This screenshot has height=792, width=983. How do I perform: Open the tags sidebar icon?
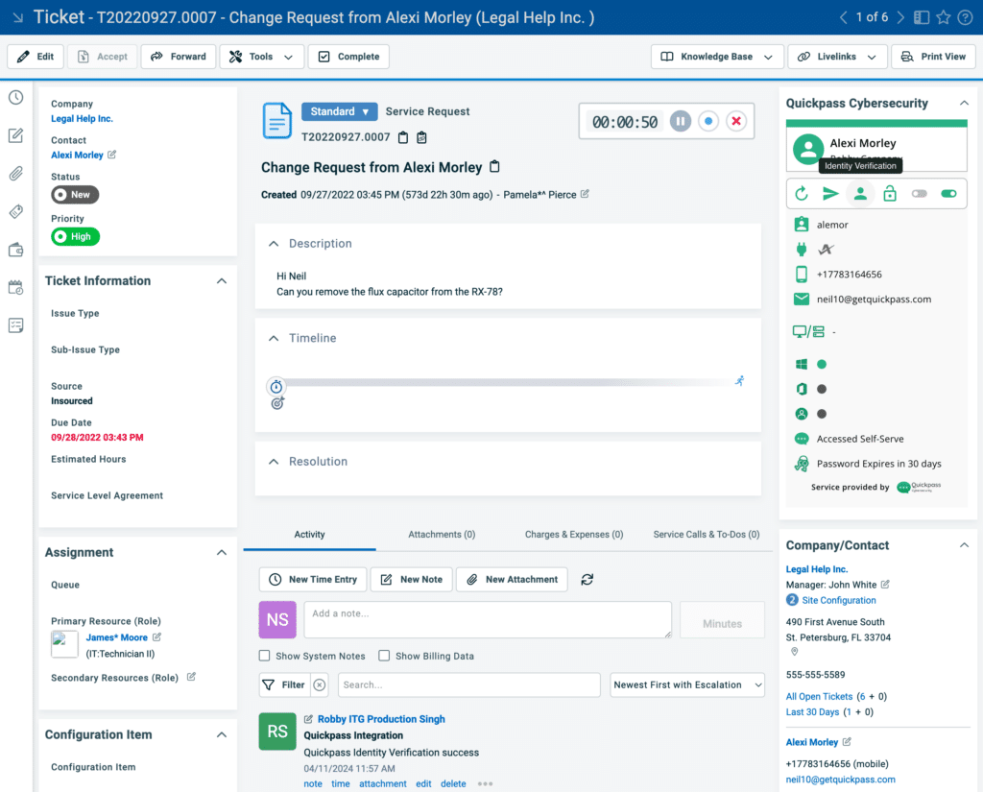15,211
